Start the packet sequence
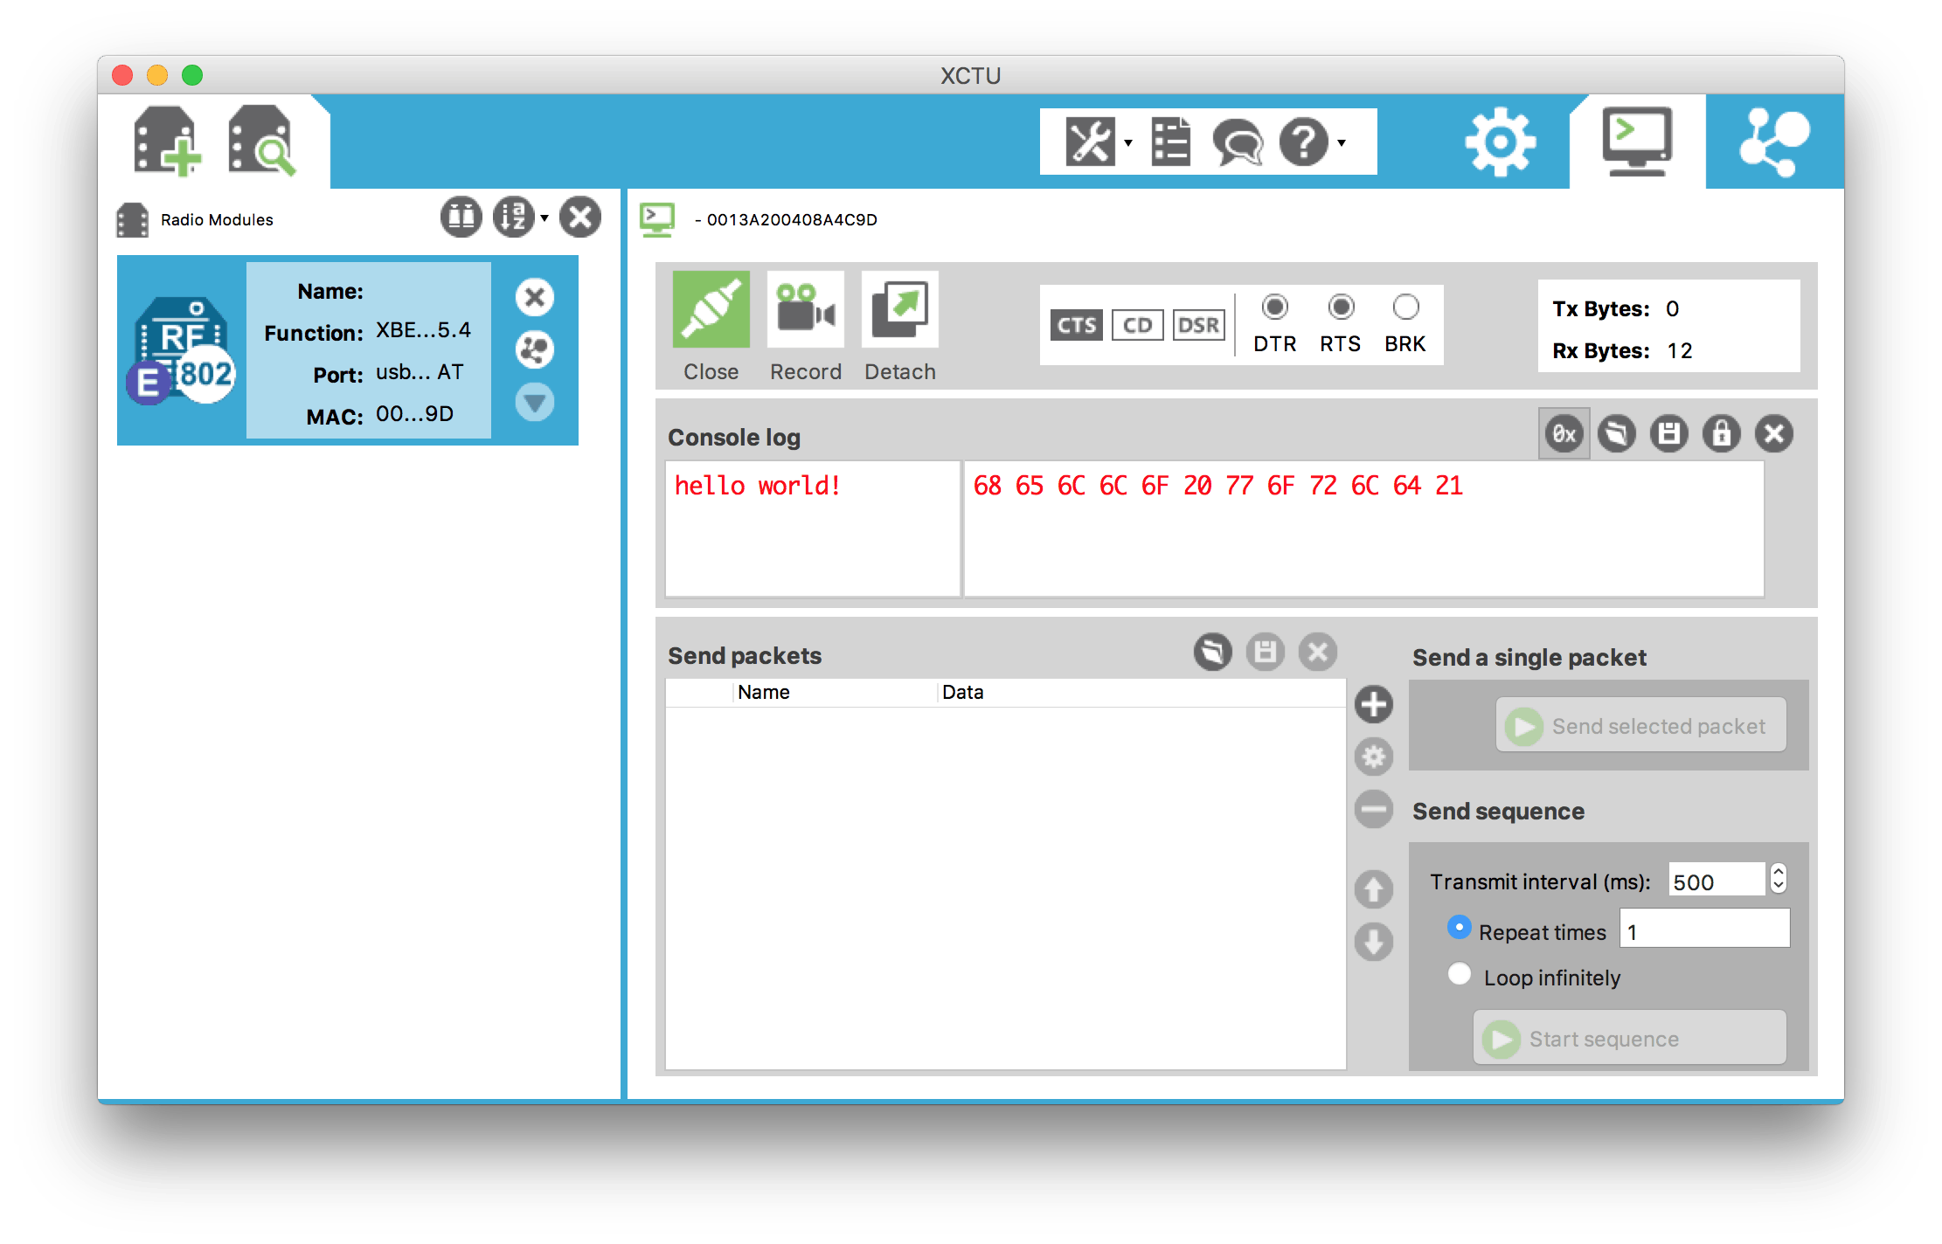 (x=1629, y=1038)
